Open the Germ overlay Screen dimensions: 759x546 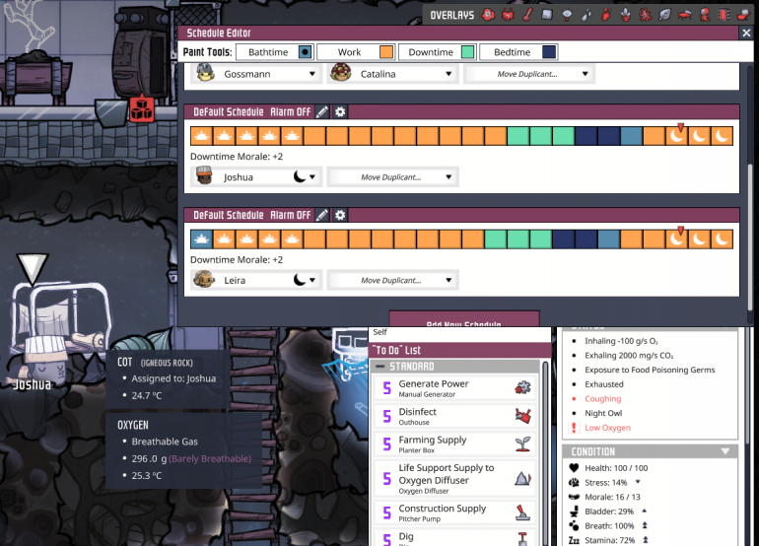pos(646,15)
